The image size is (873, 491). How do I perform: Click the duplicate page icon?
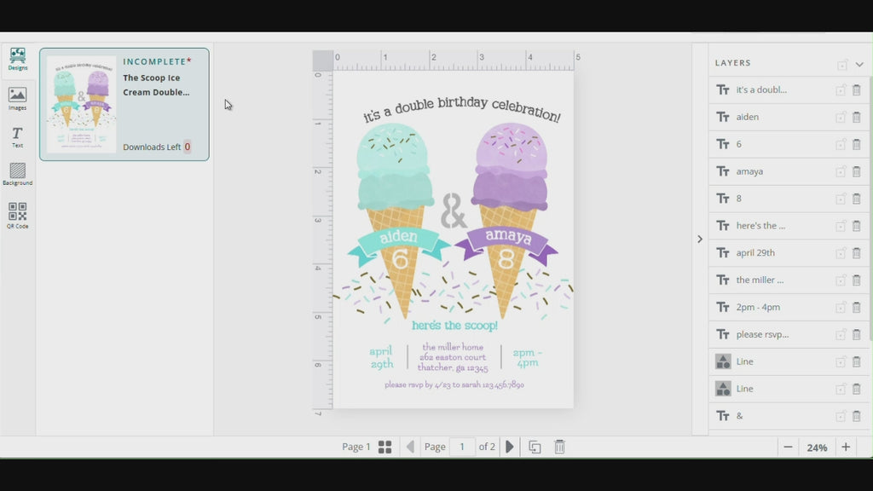pos(535,447)
